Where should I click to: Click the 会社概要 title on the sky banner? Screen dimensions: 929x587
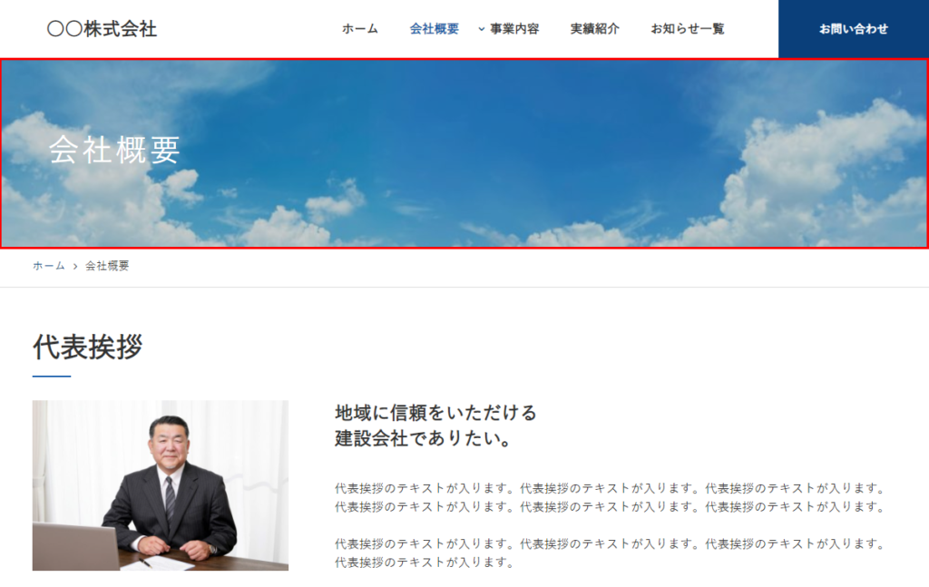click(x=115, y=151)
